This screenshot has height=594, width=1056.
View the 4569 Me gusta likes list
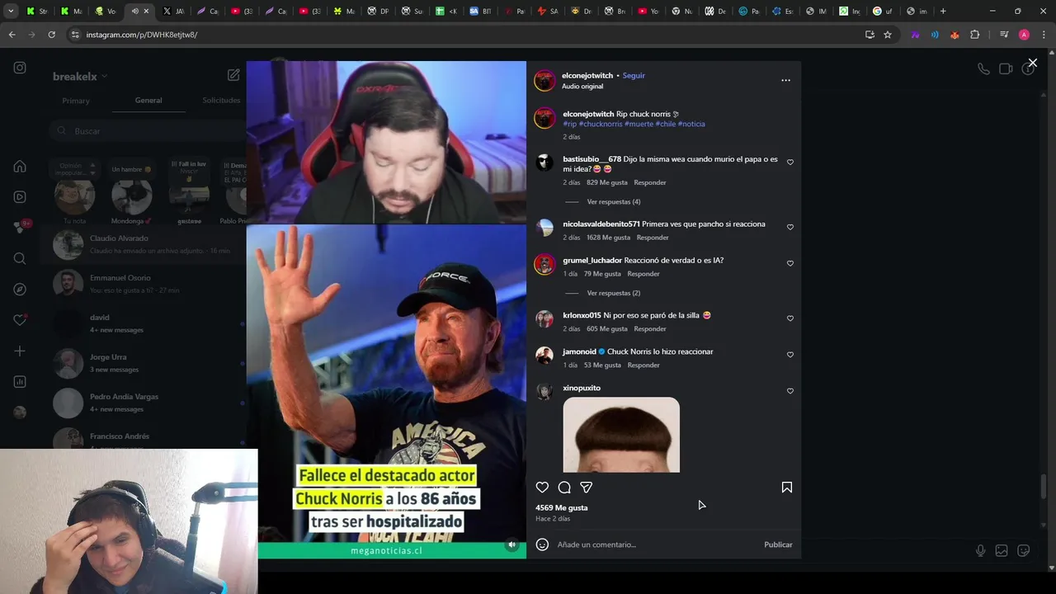(561, 508)
